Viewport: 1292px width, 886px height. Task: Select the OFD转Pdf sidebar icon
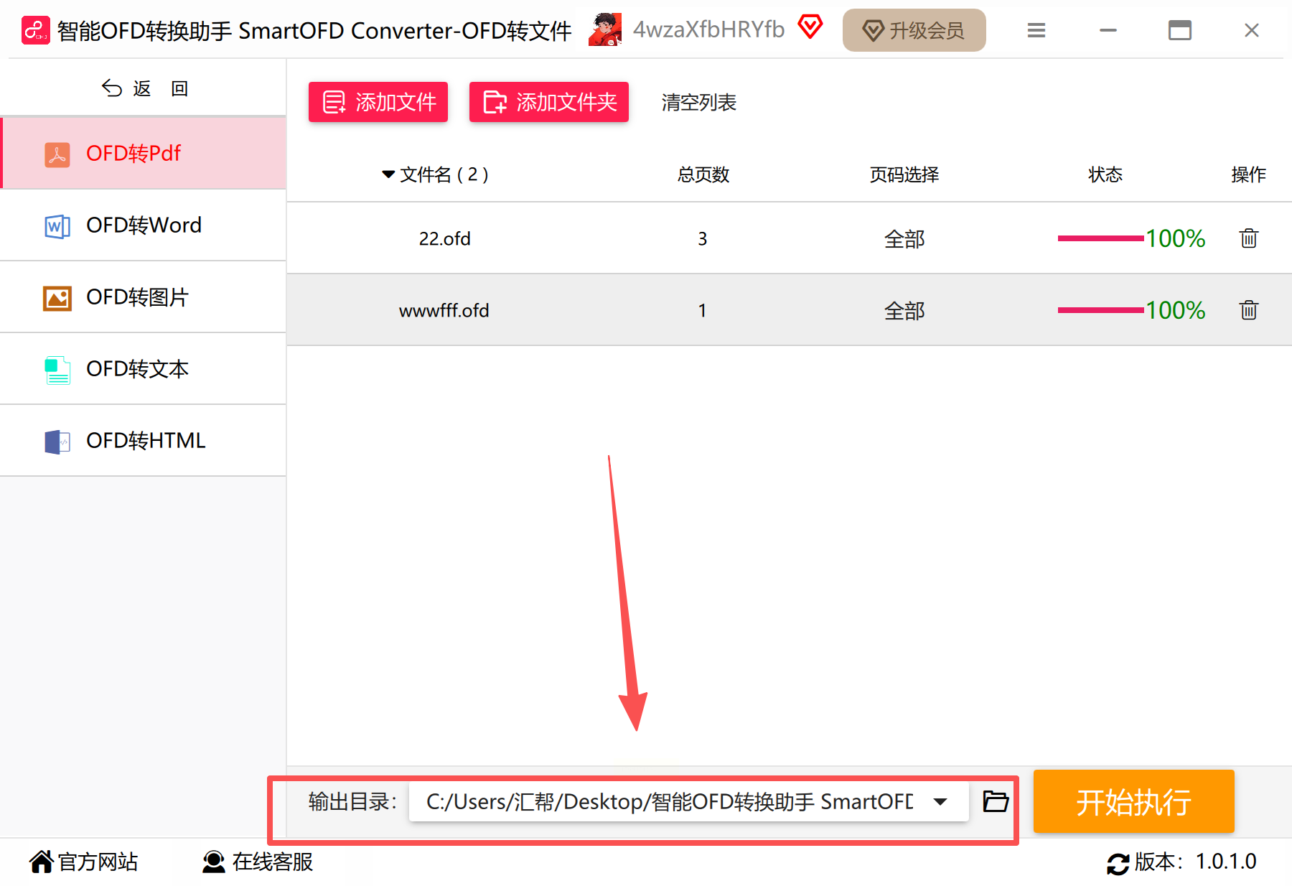pos(57,153)
